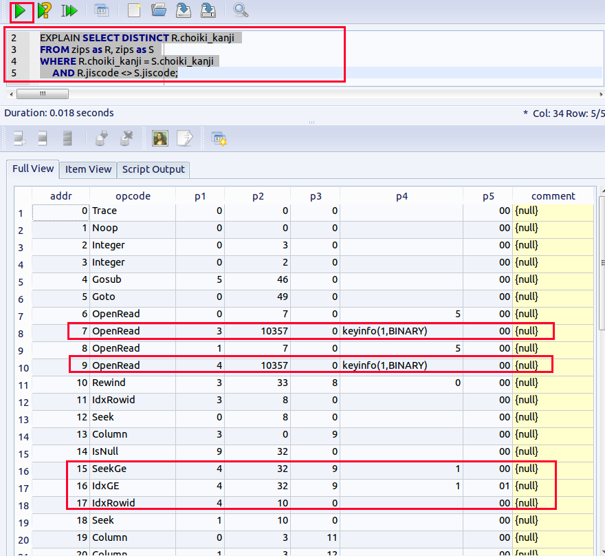This screenshot has height=556, width=605.
Task: Click the explain query question-mark icon
Action: [x=45, y=11]
